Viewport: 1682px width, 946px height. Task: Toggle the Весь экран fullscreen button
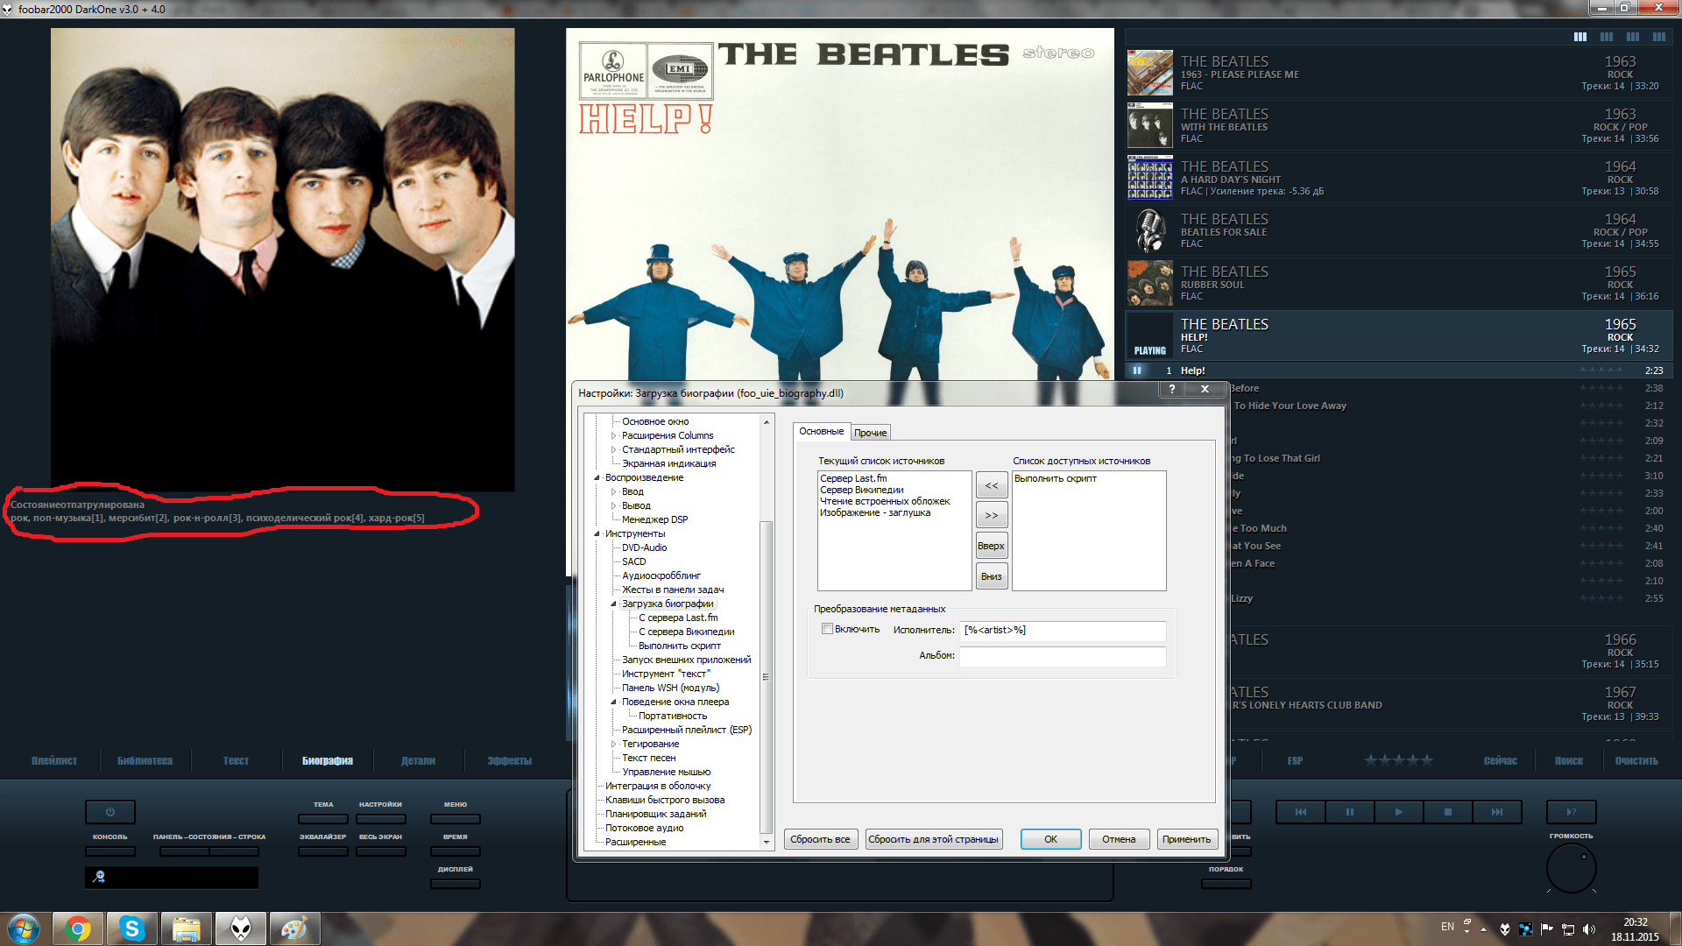tap(380, 851)
